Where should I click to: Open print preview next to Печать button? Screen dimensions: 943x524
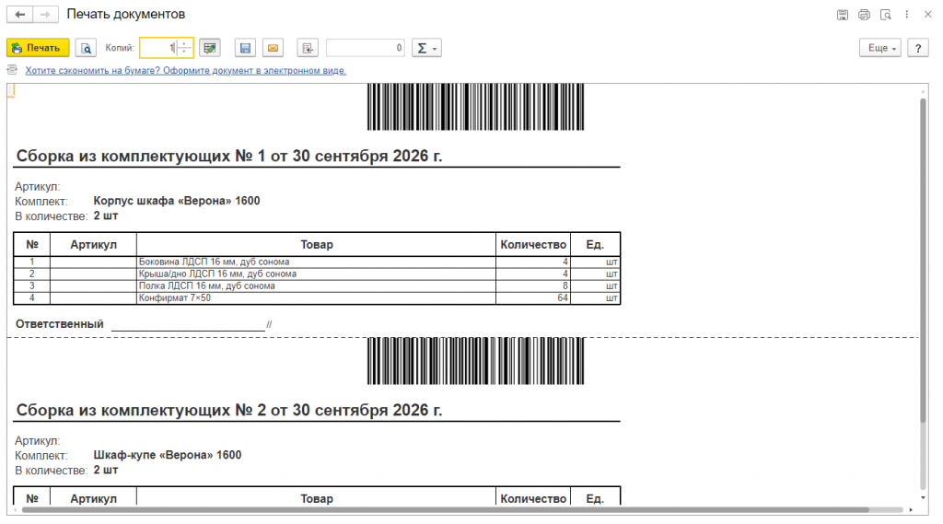click(86, 48)
